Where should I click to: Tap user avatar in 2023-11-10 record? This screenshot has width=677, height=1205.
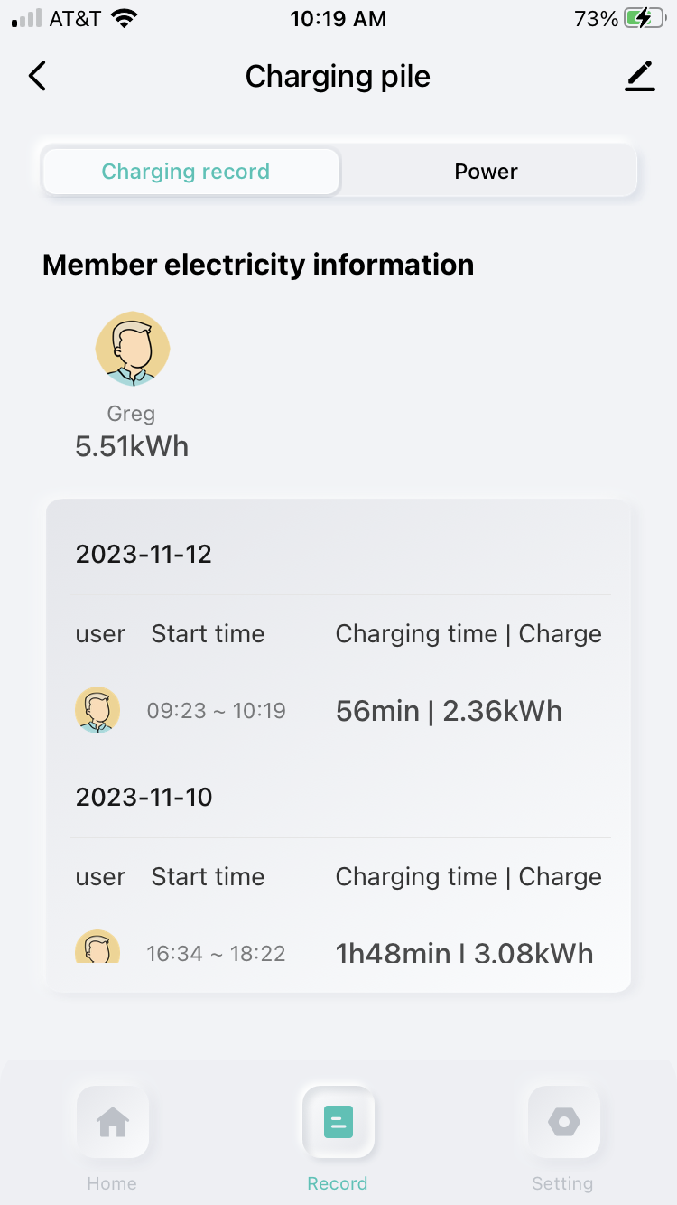(x=97, y=948)
